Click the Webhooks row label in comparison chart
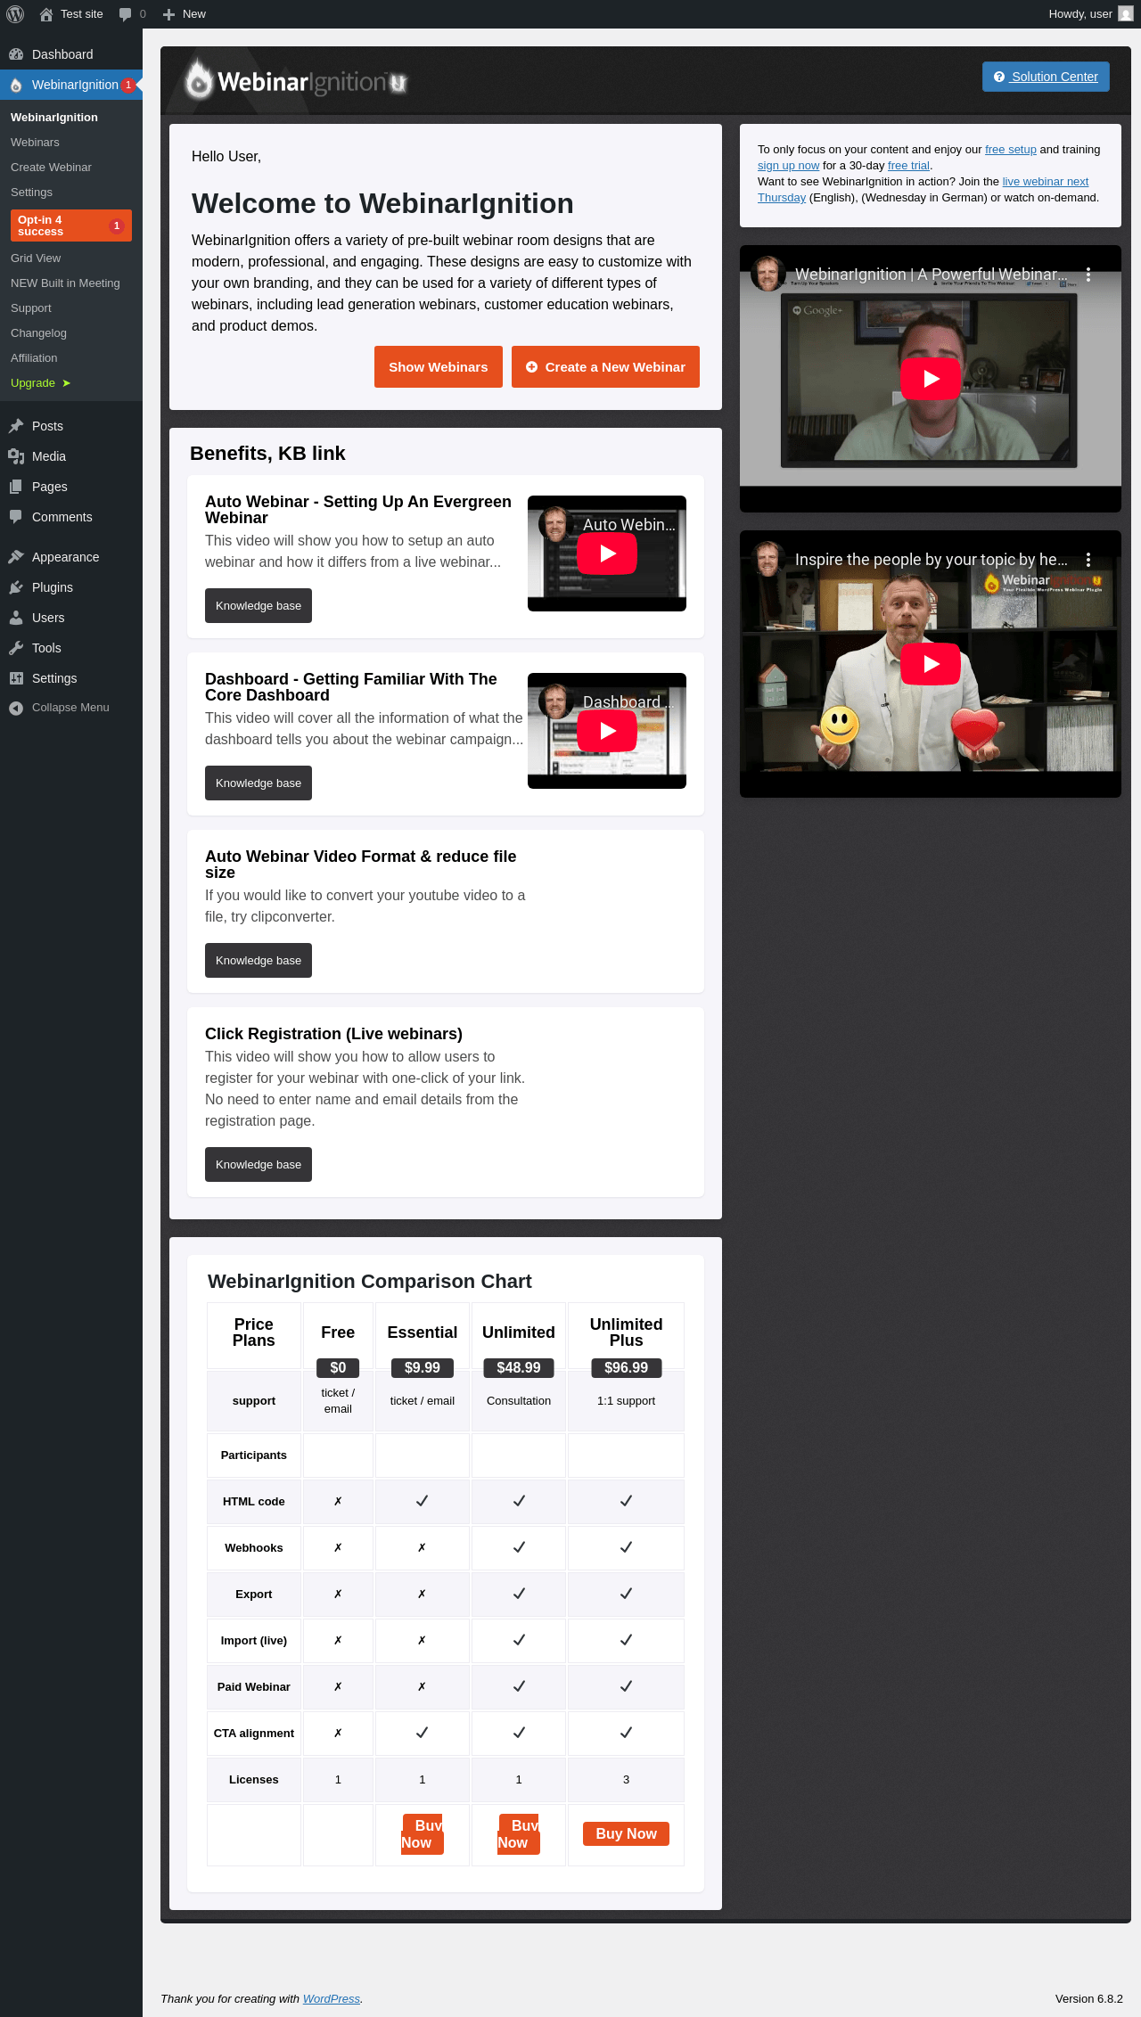 point(254,1548)
